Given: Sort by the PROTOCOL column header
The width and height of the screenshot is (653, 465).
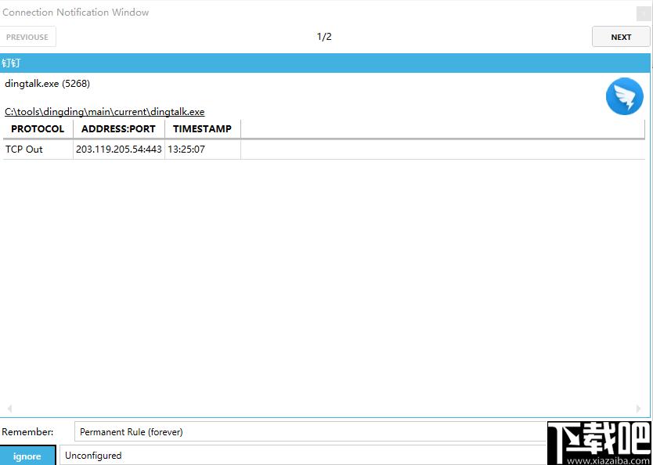Looking at the screenshot, I should (x=38, y=129).
